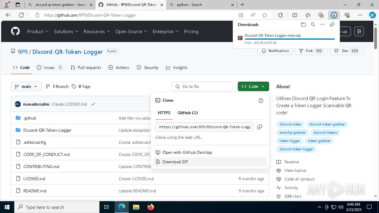Click Download ZIP option

tap(210, 162)
